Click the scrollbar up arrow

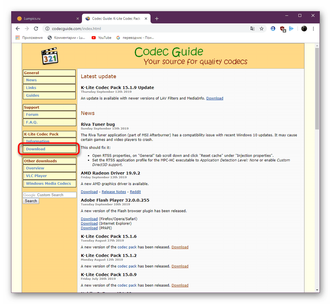click(x=317, y=46)
